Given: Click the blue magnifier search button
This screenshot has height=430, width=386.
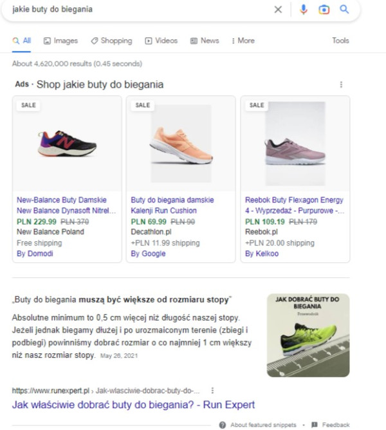Looking at the screenshot, I should (x=344, y=10).
